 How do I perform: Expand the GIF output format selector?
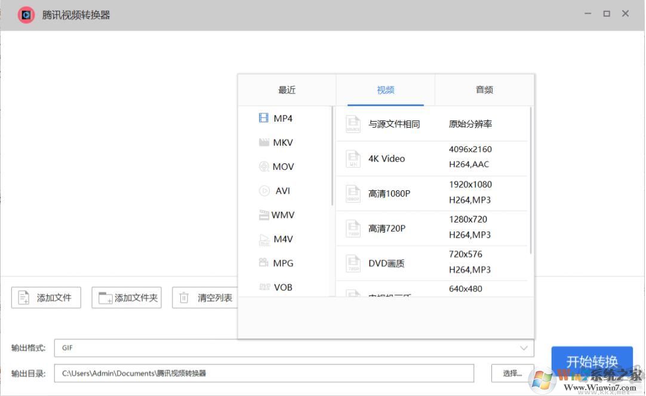[x=293, y=348]
